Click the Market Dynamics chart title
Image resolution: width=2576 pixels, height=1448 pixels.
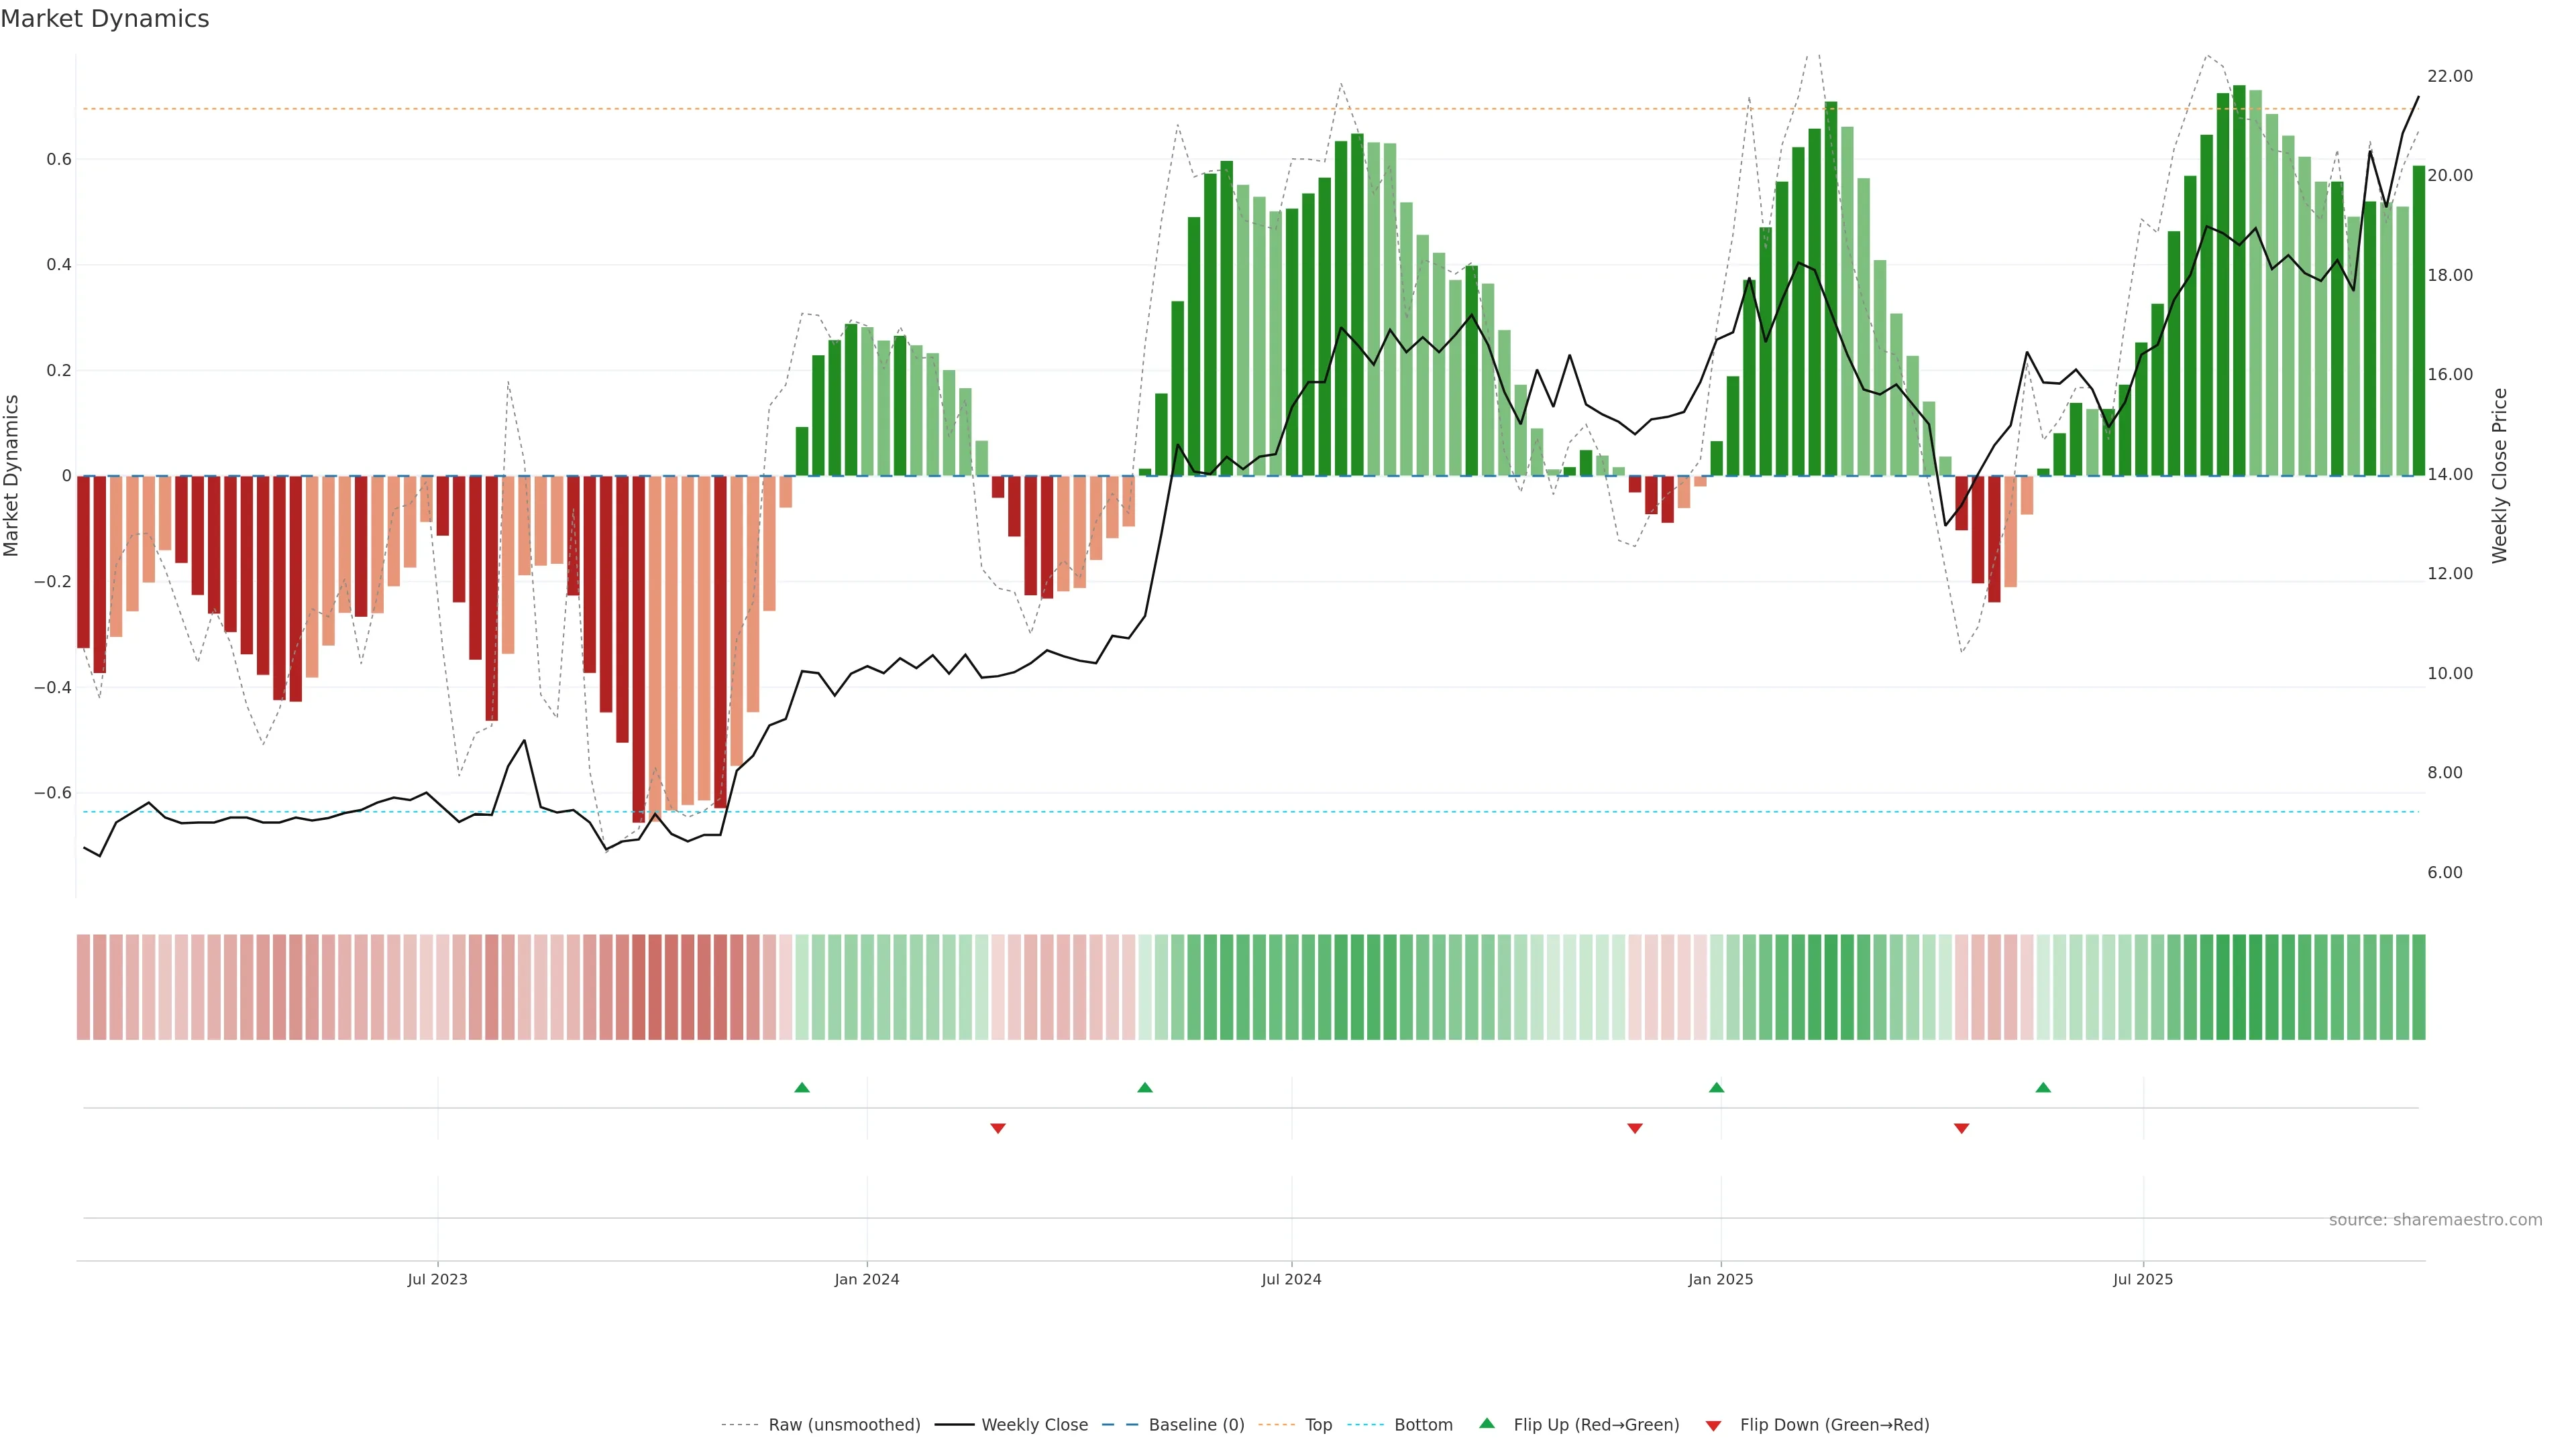tap(105, 19)
